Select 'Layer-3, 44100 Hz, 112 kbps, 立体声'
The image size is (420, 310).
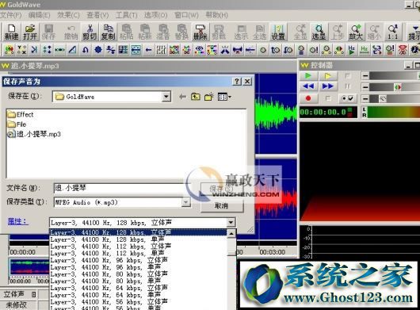[x=138, y=247]
